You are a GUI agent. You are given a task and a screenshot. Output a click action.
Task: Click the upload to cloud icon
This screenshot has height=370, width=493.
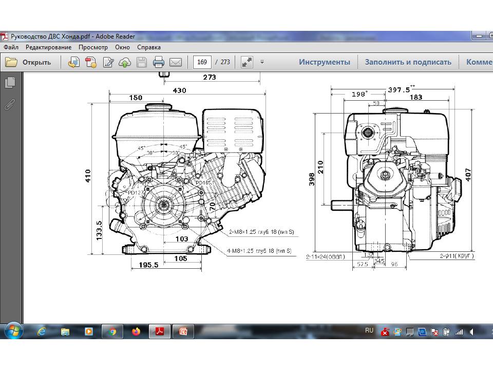(x=125, y=62)
